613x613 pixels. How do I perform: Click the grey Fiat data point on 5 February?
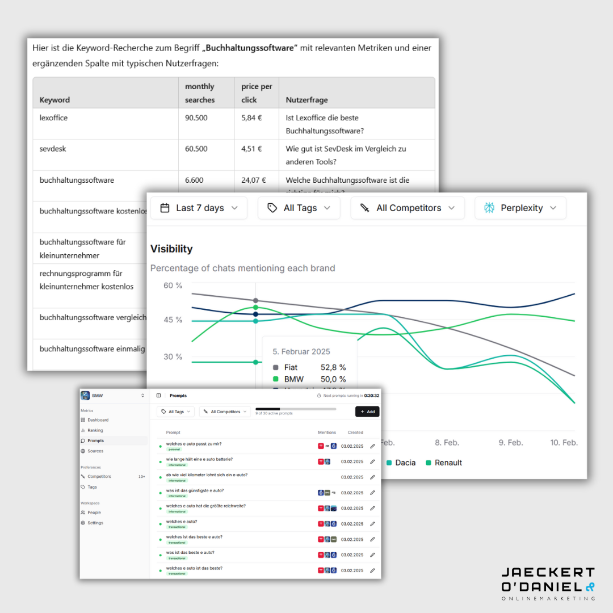click(x=255, y=301)
